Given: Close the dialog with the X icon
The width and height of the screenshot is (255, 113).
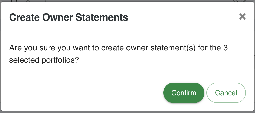Looking at the screenshot, I should (x=242, y=17).
